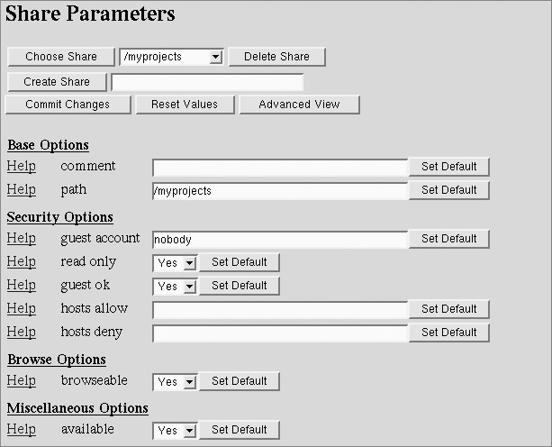Image resolution: width=552 pixels, height=447 pixels.
Task: Commit Changes to the share
Action: click(x=68, y=105)
